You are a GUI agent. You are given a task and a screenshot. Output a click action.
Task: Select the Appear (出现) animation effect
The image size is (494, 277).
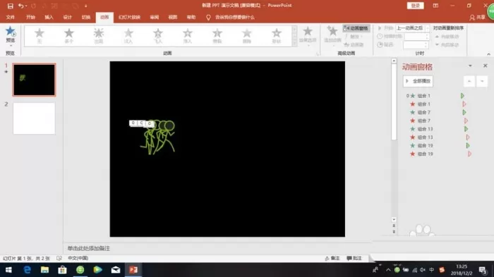[99, 35]
